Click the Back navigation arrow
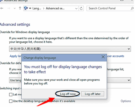135x107 pixels. 2,8
